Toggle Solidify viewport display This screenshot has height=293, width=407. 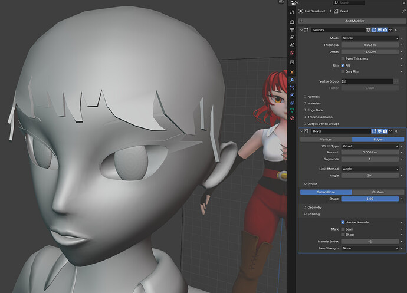[x=379, y=30]
